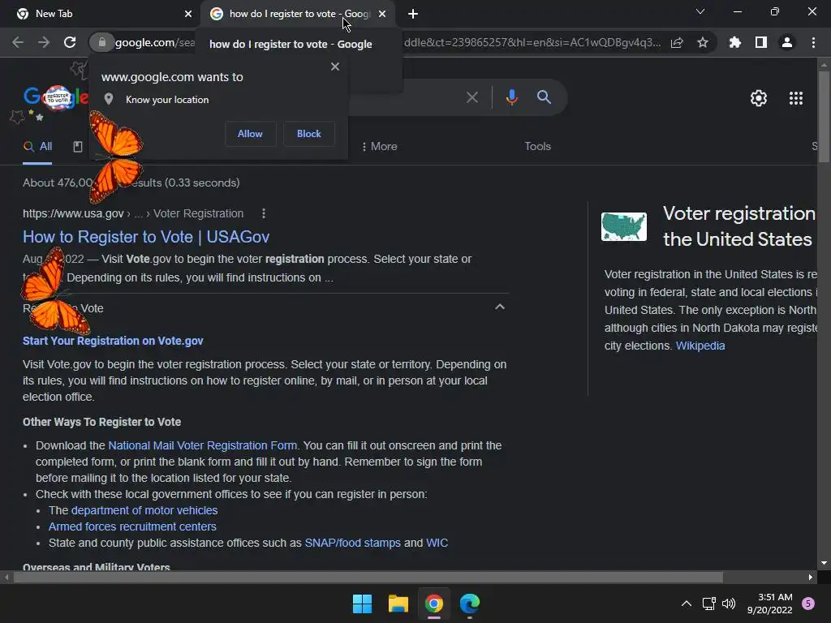The width and height of the screenshot is (831, 623).
Task: Clear the search box with the X
Action: [x=471, y=97]
